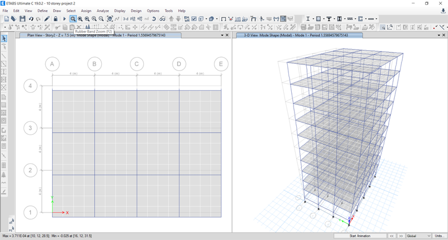Switch to 3-d view button
Viewport: 448px width, 240px height.
(125, 19)
